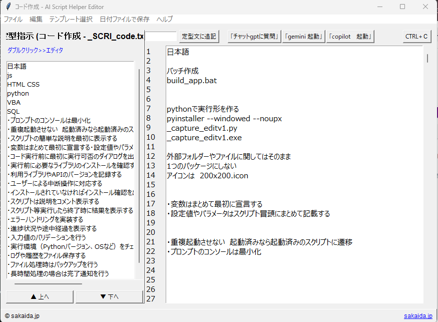The image size is (438, 322).
Task: Open the テンプレート選択 menu
Action: [71, 19]
